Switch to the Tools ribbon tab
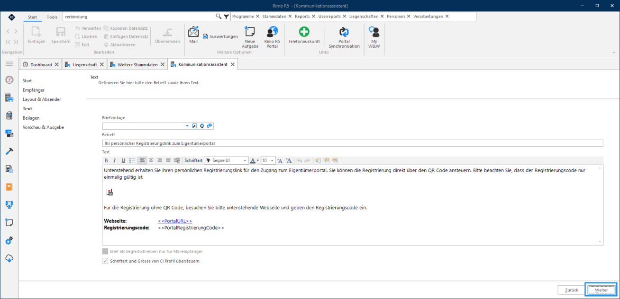This screenshot has height=299, width=620. (52, 17)
